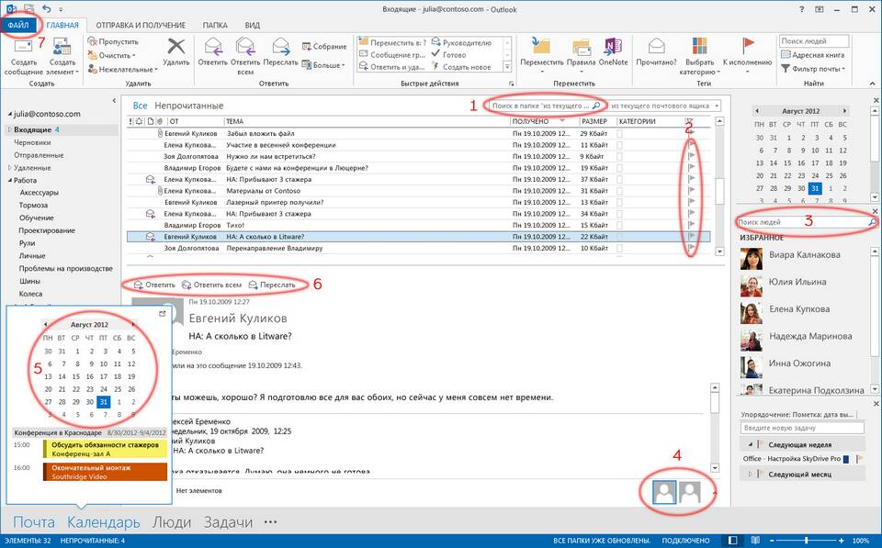Click Reply all (Ответить всем) in reading pane

pos(211,285)
